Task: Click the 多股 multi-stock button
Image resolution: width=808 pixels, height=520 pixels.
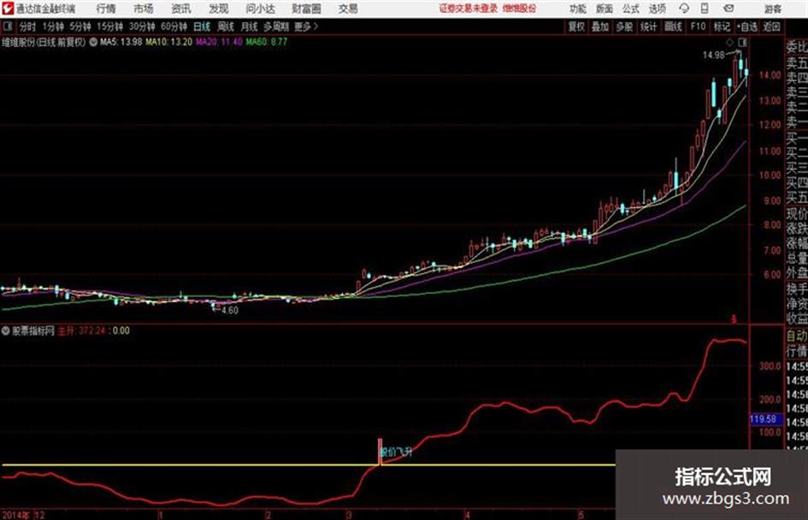Action: (x=624, y=26)
